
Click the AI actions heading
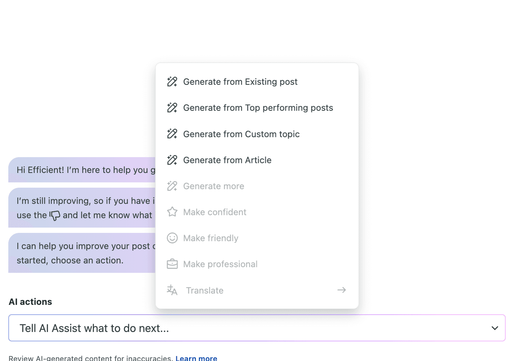[x=31, y=302]
